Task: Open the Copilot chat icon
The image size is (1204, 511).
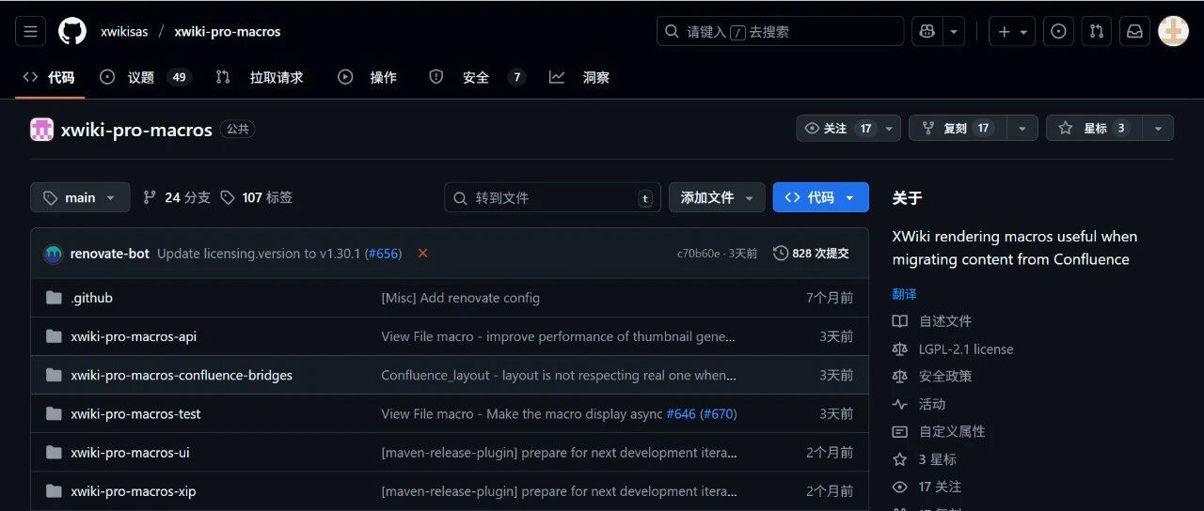Action: click(927, 31)
